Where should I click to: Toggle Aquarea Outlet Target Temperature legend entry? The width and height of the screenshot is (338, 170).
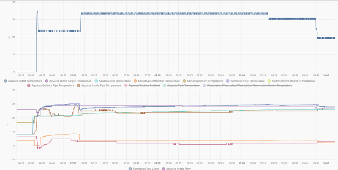[68, 81]
